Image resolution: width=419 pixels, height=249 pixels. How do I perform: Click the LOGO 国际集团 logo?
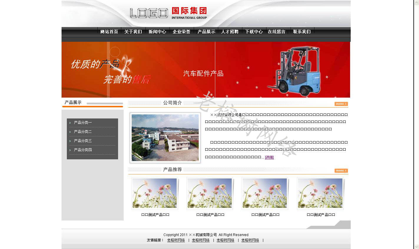168,13
